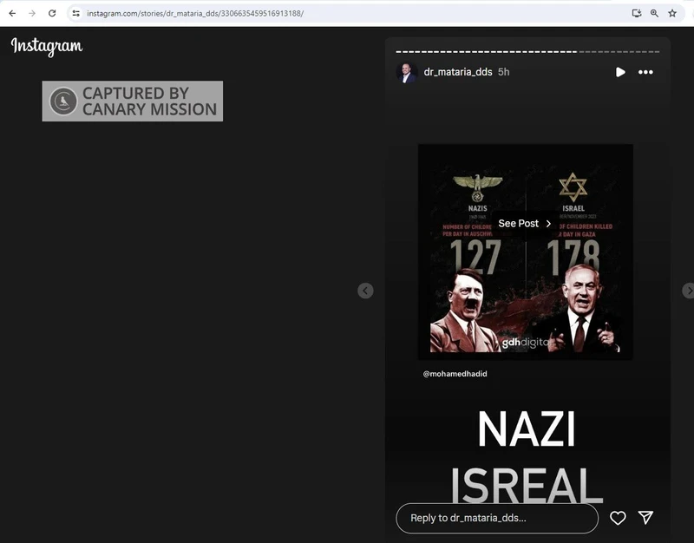Open site information icon in address bar
This screenshot has width=694, height=543.
tap(75, 13)
